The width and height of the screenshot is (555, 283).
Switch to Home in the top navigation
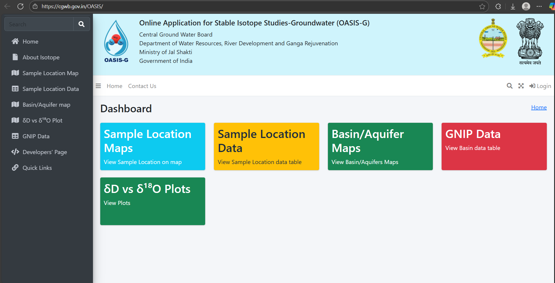point(114,86)
